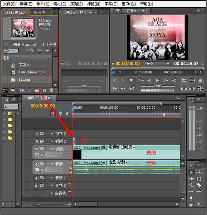Expand the 主音轨 master track
The image size is (207, 215).
(x=52, y=193)
